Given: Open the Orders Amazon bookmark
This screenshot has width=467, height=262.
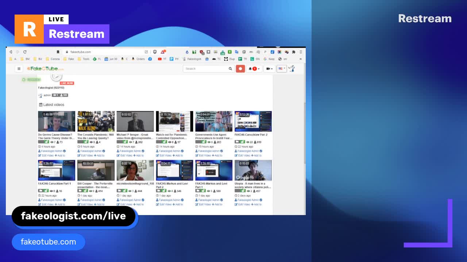Looking at the screenshot, I should click(x=138, y=59).
